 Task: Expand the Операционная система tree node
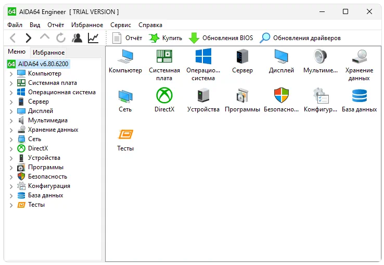11,93
